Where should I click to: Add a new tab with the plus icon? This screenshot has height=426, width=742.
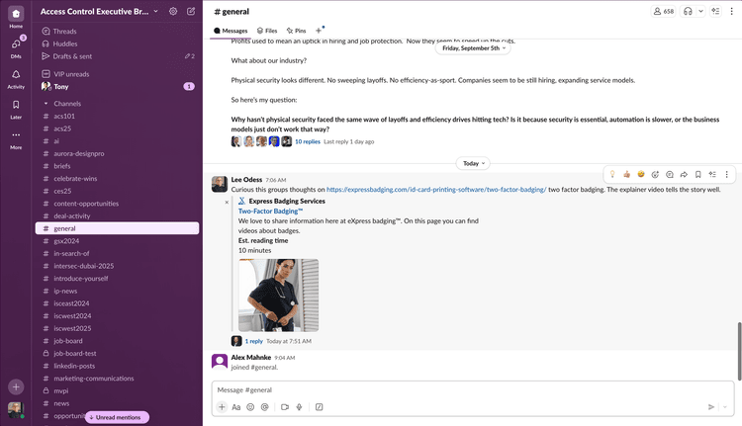point(319,31)
